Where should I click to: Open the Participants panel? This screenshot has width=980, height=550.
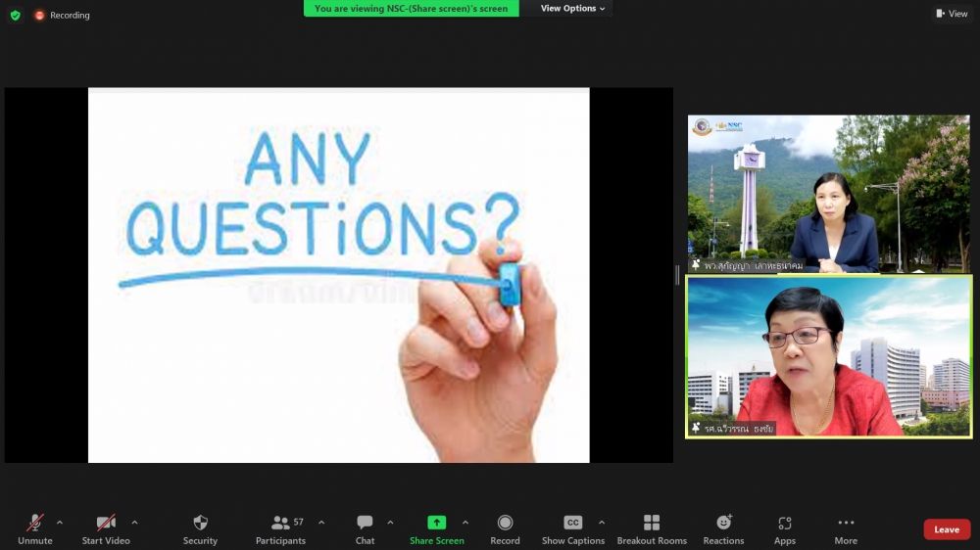click(280, 524)
